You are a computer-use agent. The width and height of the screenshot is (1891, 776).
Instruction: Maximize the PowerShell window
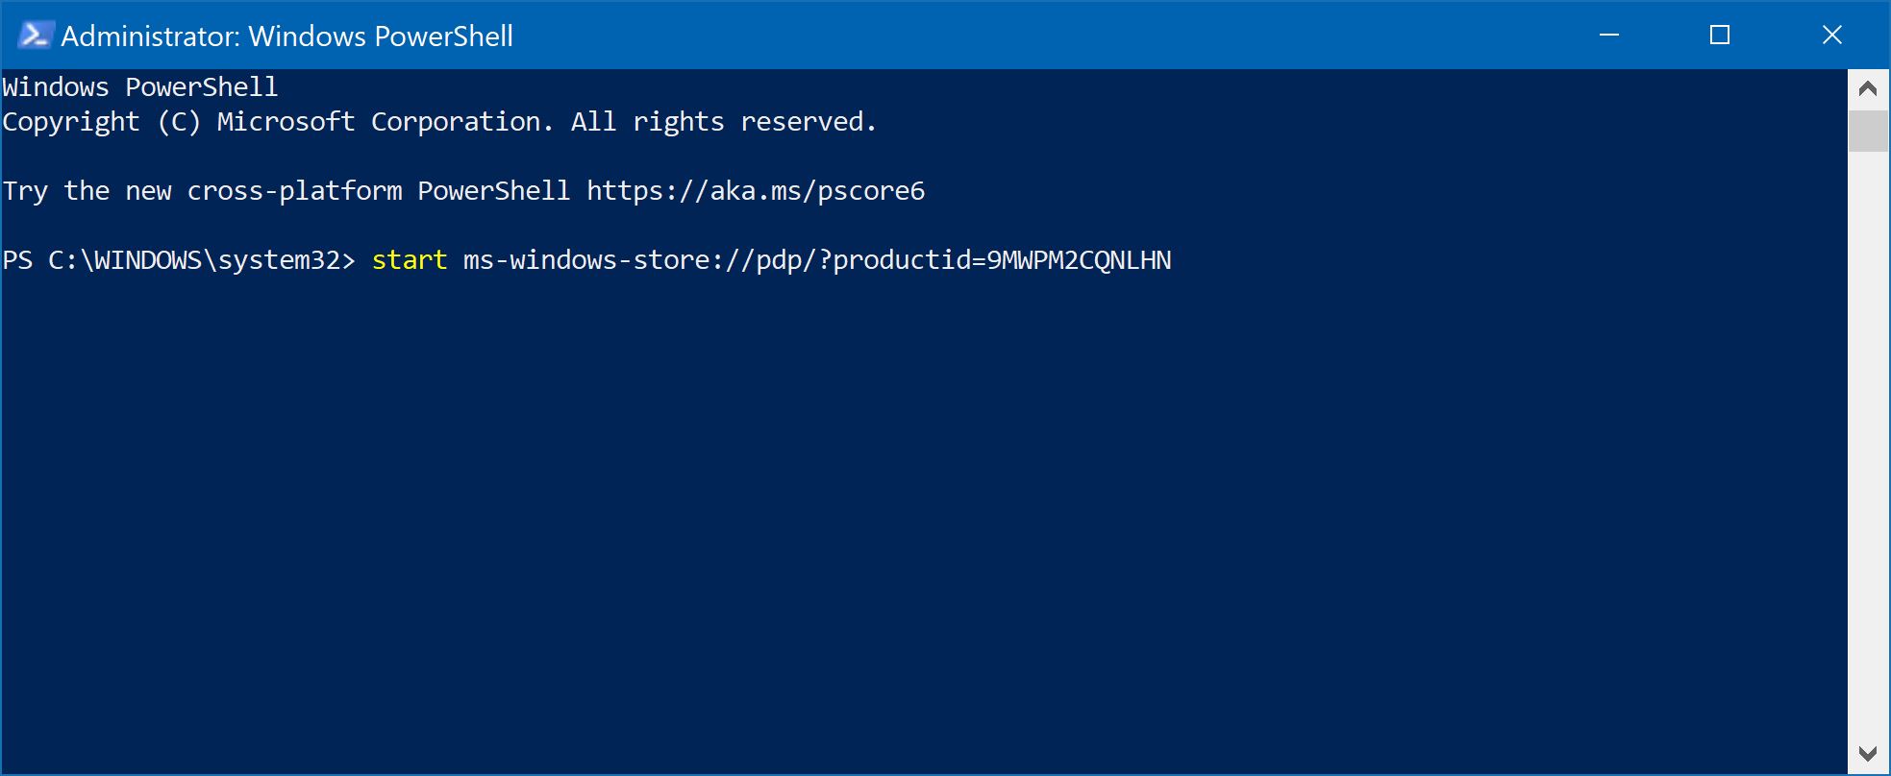tap(1720, 36)
